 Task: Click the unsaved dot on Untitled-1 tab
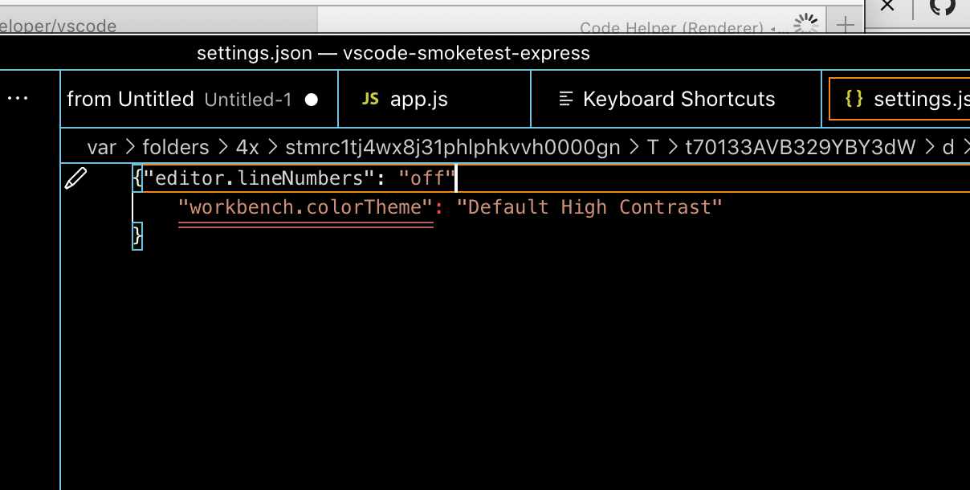click(312, 100)
